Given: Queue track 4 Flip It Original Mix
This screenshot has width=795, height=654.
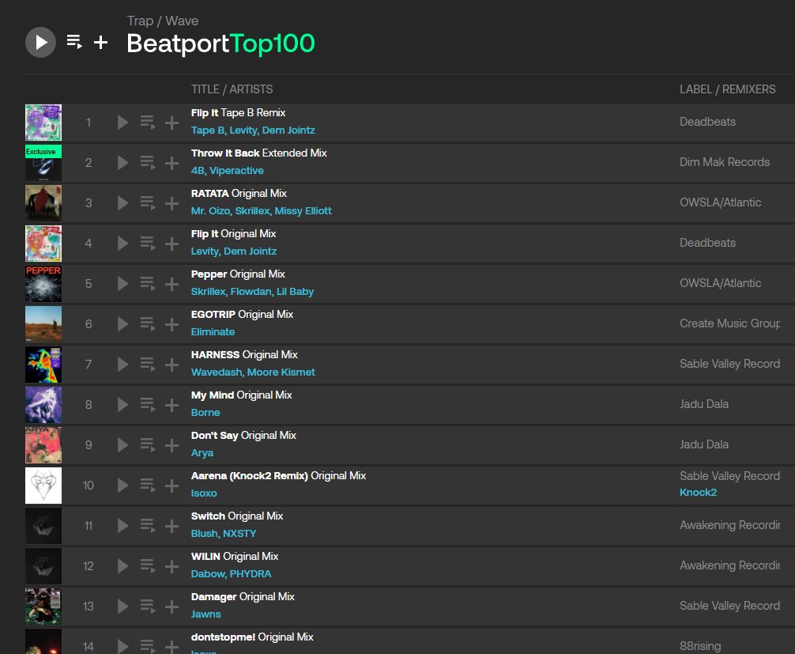Looking at the screenshot, I should tap(148, 244).
